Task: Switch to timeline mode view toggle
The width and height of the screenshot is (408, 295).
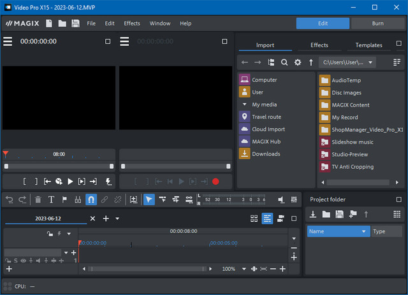Action: point(267,219)
